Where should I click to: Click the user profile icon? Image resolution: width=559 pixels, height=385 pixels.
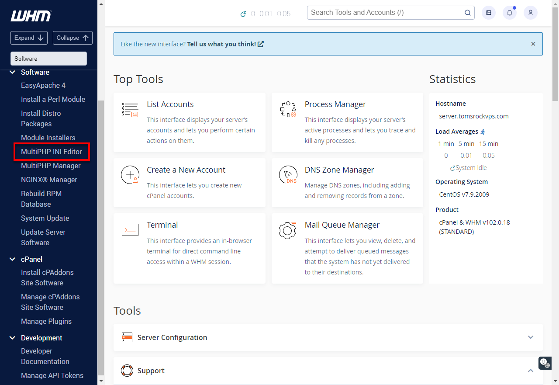[x=530, y=13]
